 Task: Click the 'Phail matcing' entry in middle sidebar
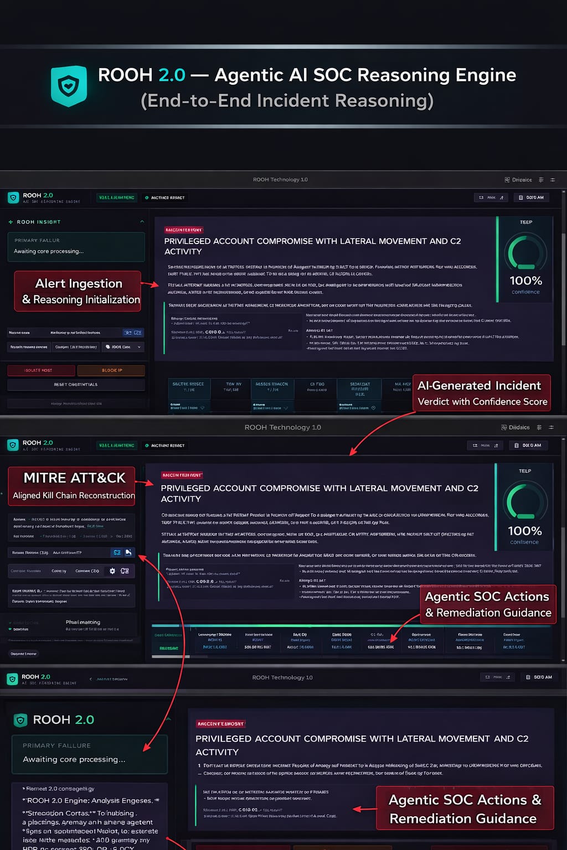[83, 623]
